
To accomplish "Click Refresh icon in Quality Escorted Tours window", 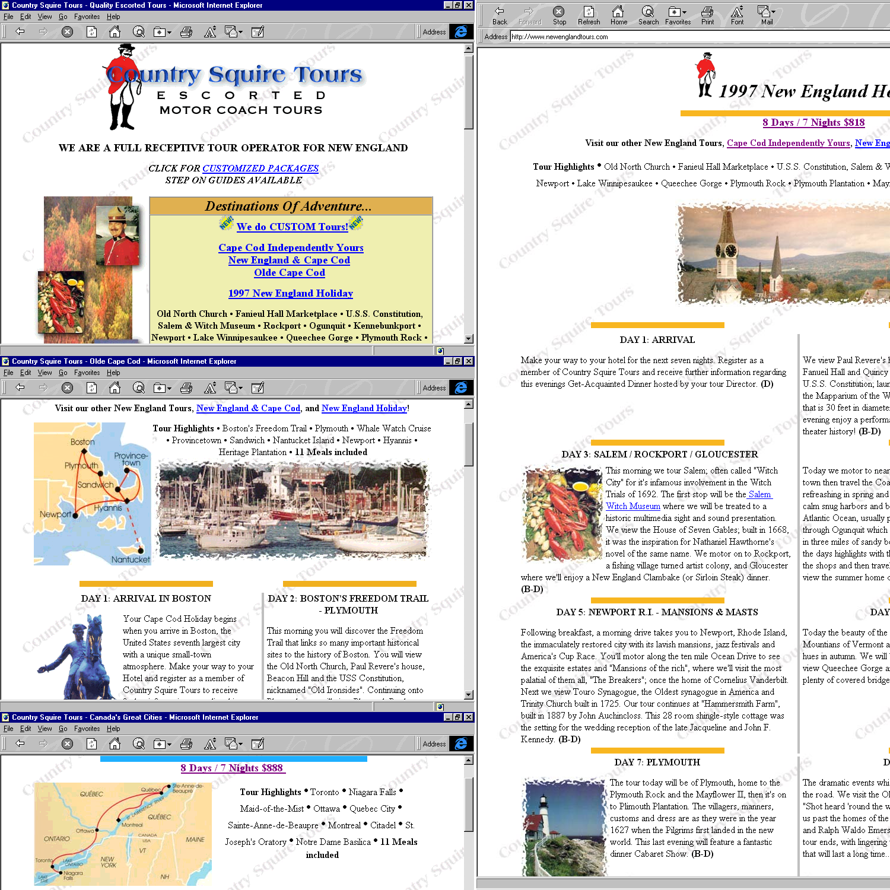I will [x=91, y=31].
